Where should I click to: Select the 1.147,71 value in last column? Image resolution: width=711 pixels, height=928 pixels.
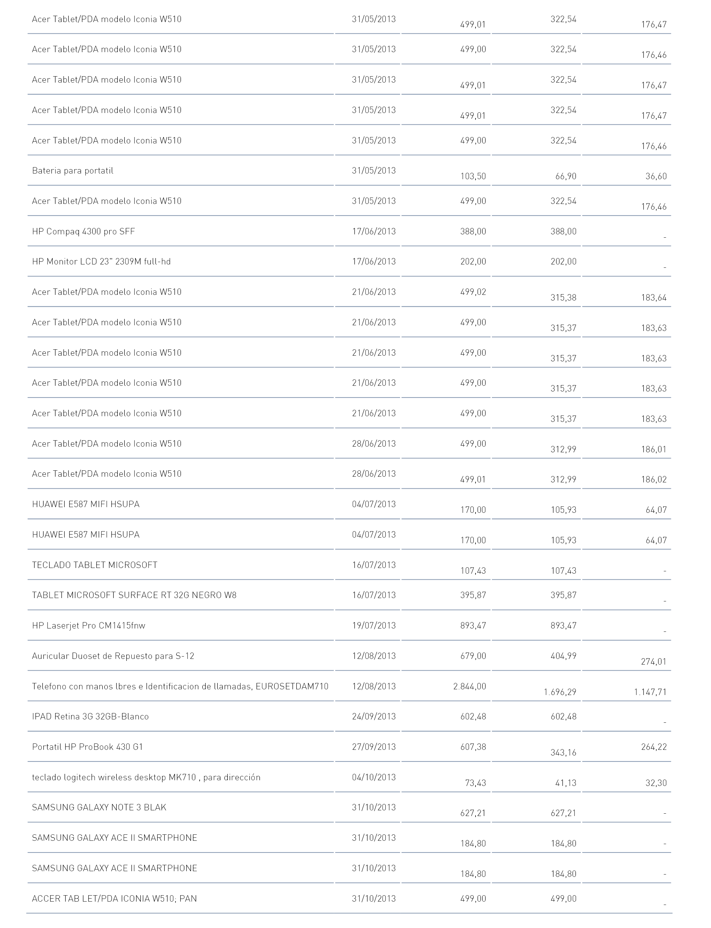650,692
